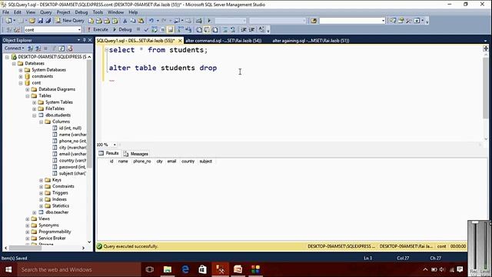
Task: Open the Task View taskbar icon
Action: point(150,269)
